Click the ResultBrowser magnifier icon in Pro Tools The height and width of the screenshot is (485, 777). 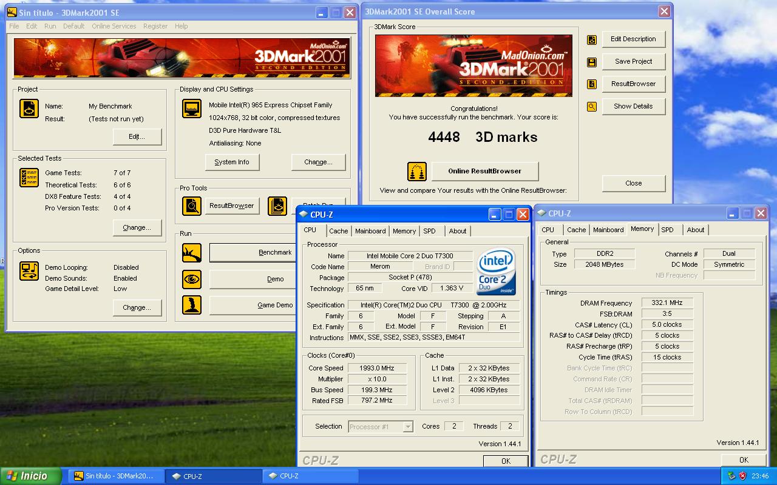pyautogui.click(x=192, y=206)
